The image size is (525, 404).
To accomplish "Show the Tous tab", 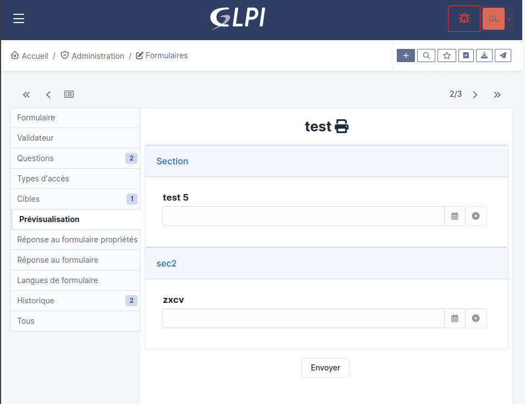I will pyautogui.click(x=75, y=321).
